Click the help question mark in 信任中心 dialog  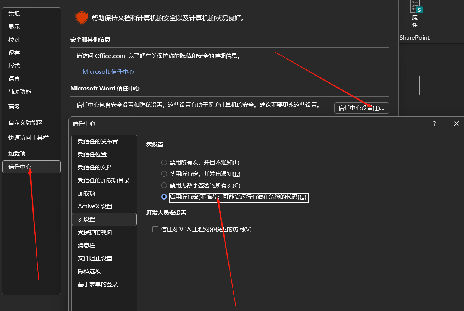(x=434, y=124)
